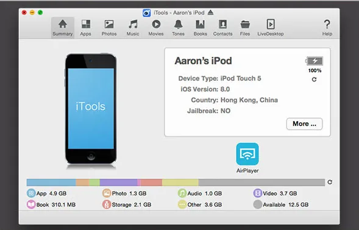
Task: Launch LiveDesktop from the toolbar
Action: 271,27
